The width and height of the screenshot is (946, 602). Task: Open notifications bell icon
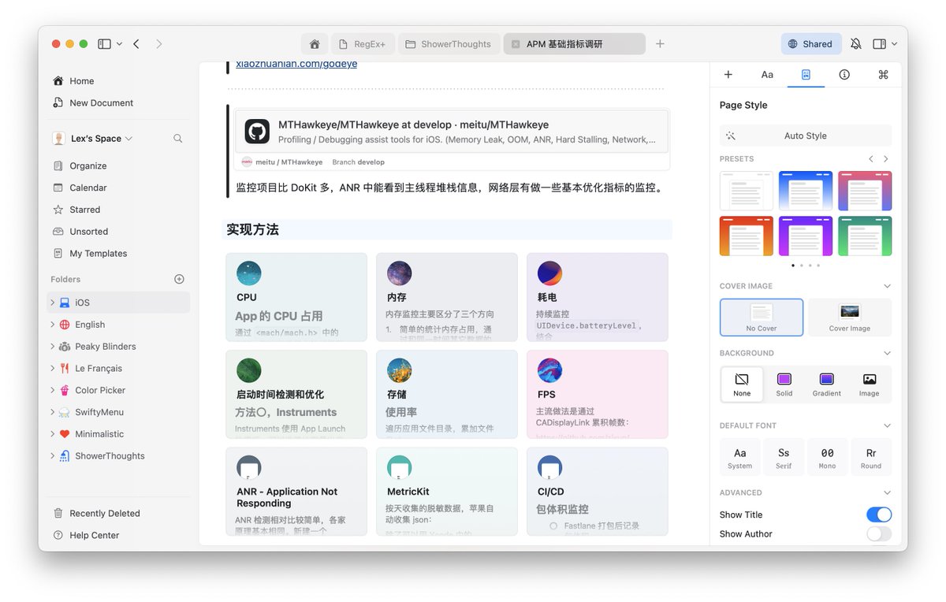pyautogui.click(x=856, y=44)
